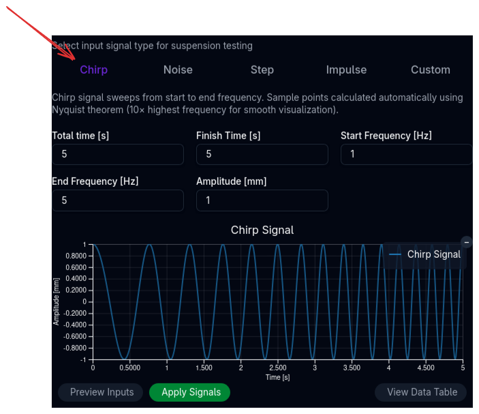Open View Data Table
The width and height of the screenshot is (479, 414).
[420, 392]
